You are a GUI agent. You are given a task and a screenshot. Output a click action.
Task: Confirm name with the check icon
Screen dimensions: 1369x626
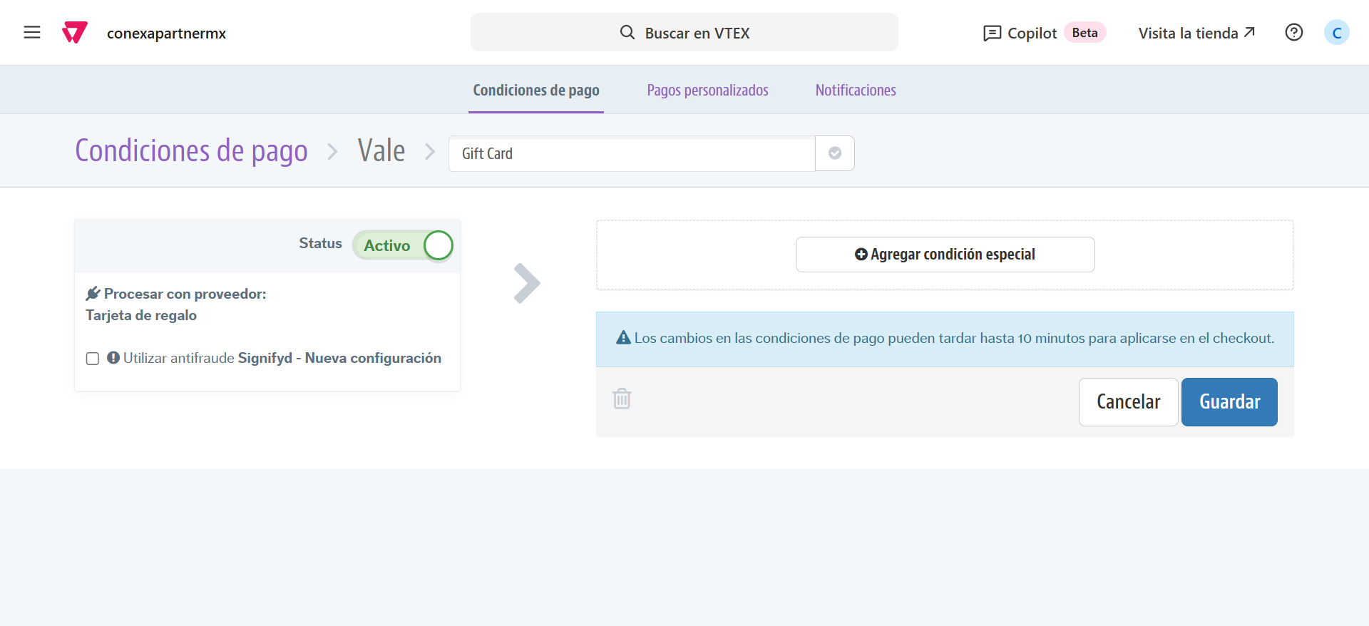click(x=835, y=153)
